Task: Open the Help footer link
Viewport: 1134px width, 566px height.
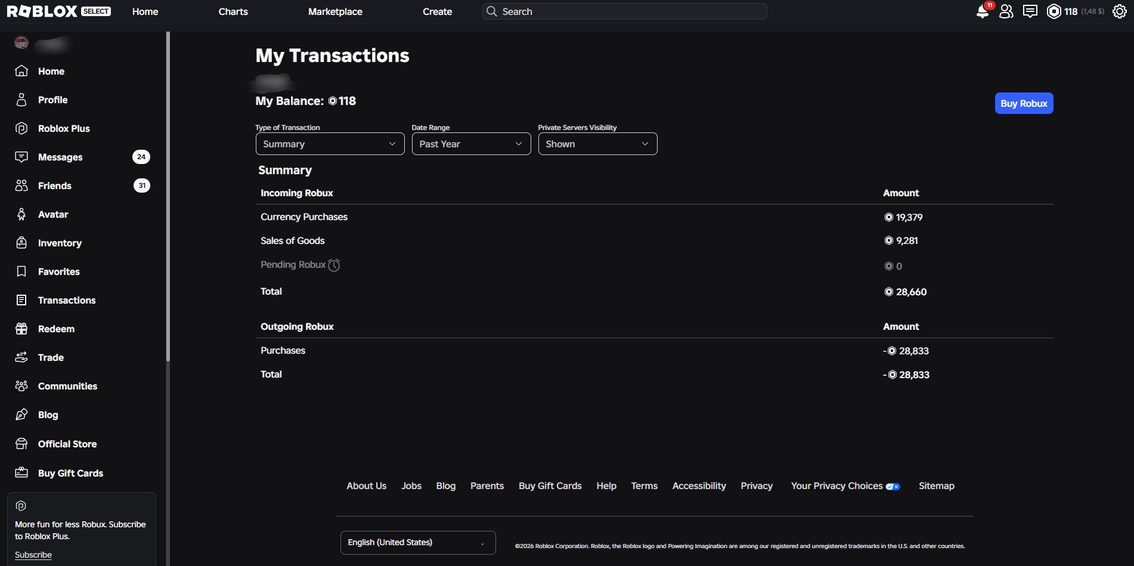Action: (606, 486)
